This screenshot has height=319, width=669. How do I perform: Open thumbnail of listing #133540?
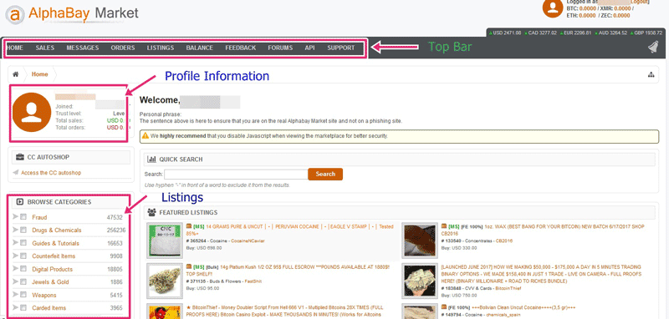[x=420, y=241]
